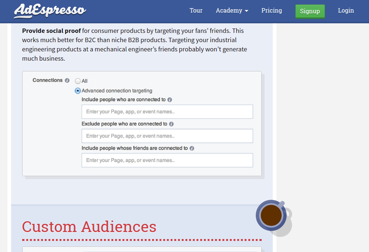Click info icon after 'Exclude people who are connected to'

(171, 124)
